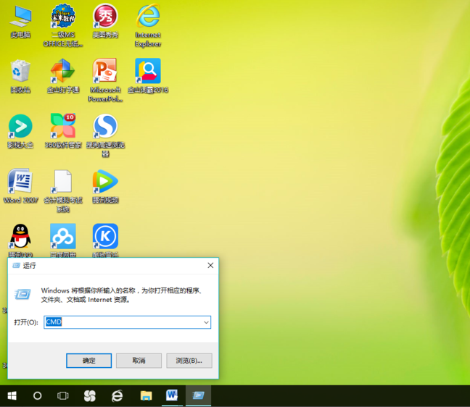
Task: Click the QQ penguin desktop icon
Action: tap(20, 236)
